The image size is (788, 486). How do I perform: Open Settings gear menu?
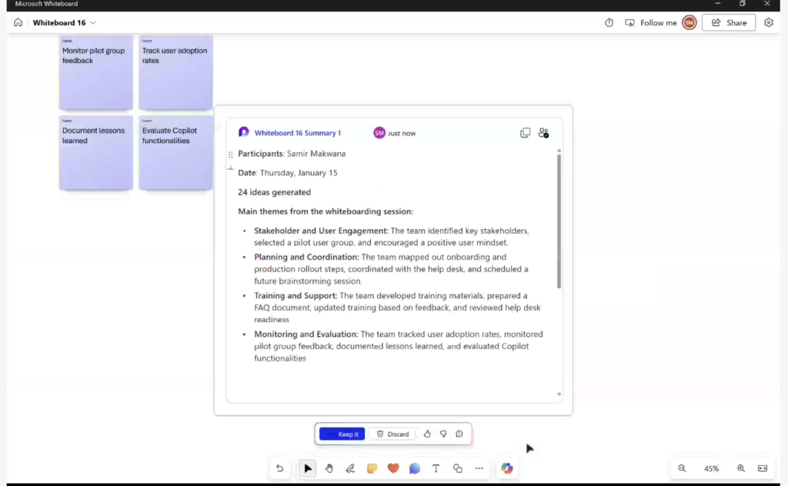click(769, 23)
